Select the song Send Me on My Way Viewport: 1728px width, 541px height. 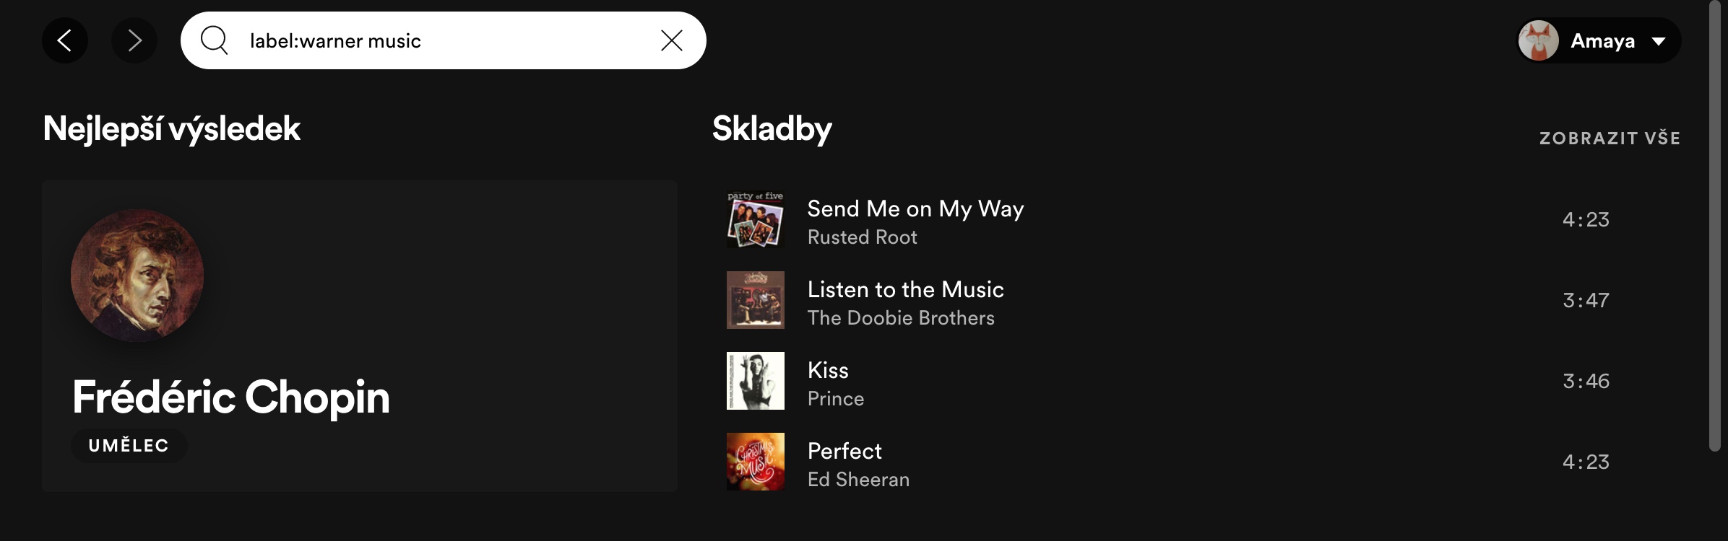pyautogui.click(x=915, y=208)
